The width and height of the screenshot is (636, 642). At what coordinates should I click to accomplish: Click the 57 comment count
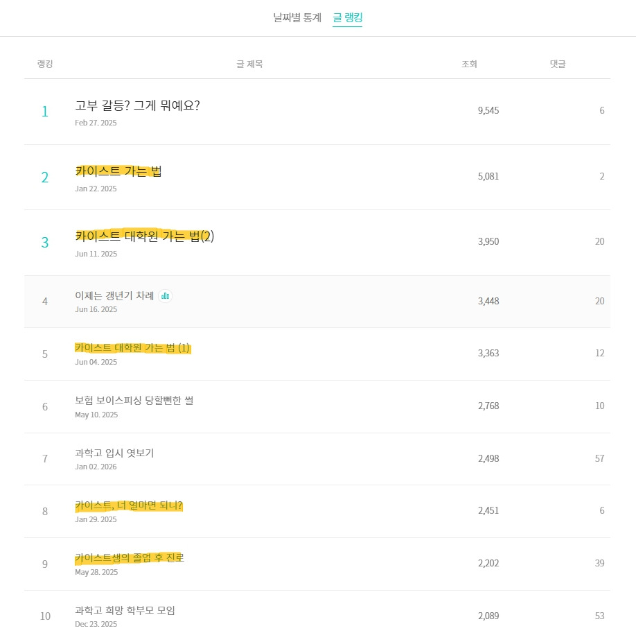point(599,459)
